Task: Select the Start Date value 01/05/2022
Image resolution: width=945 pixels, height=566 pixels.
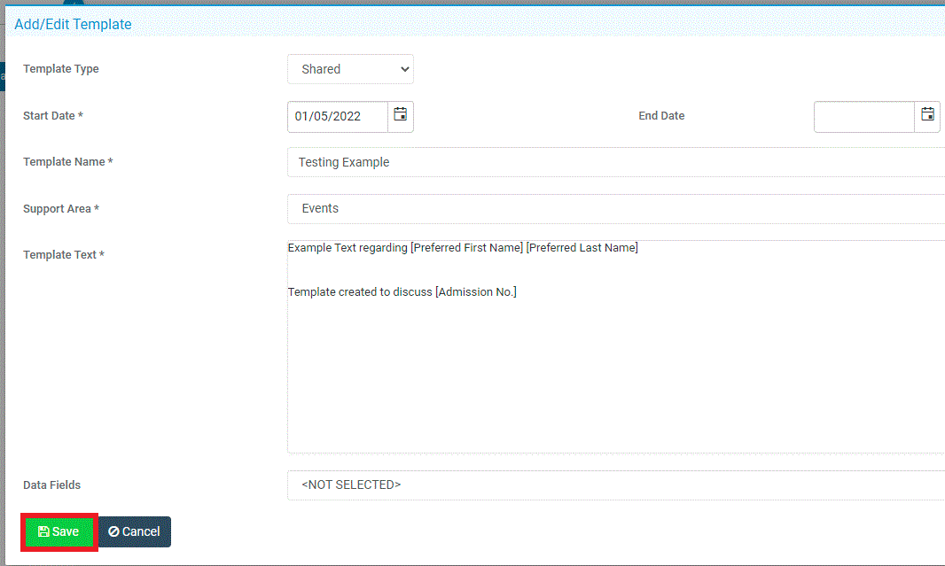Action: [x=337, y=116]
